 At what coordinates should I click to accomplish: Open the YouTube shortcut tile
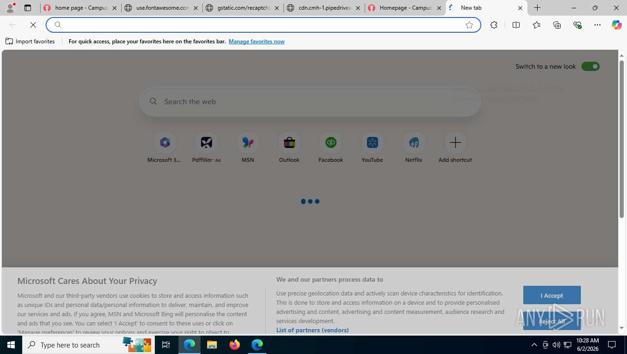pos(372,147)
